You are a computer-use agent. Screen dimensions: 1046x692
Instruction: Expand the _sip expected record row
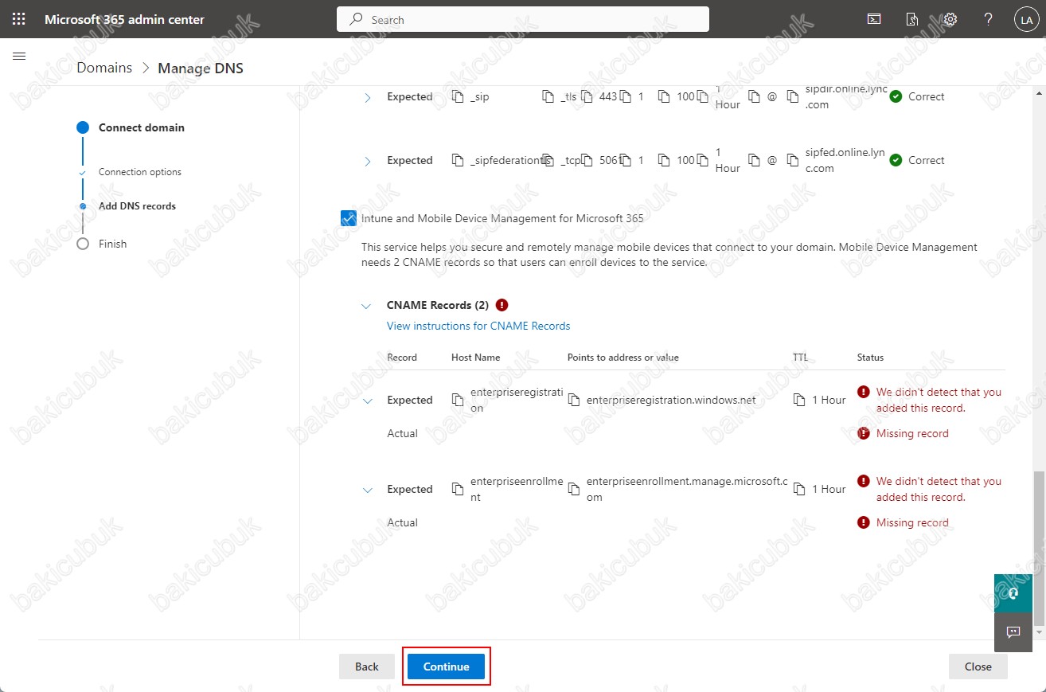coord(367,97)
